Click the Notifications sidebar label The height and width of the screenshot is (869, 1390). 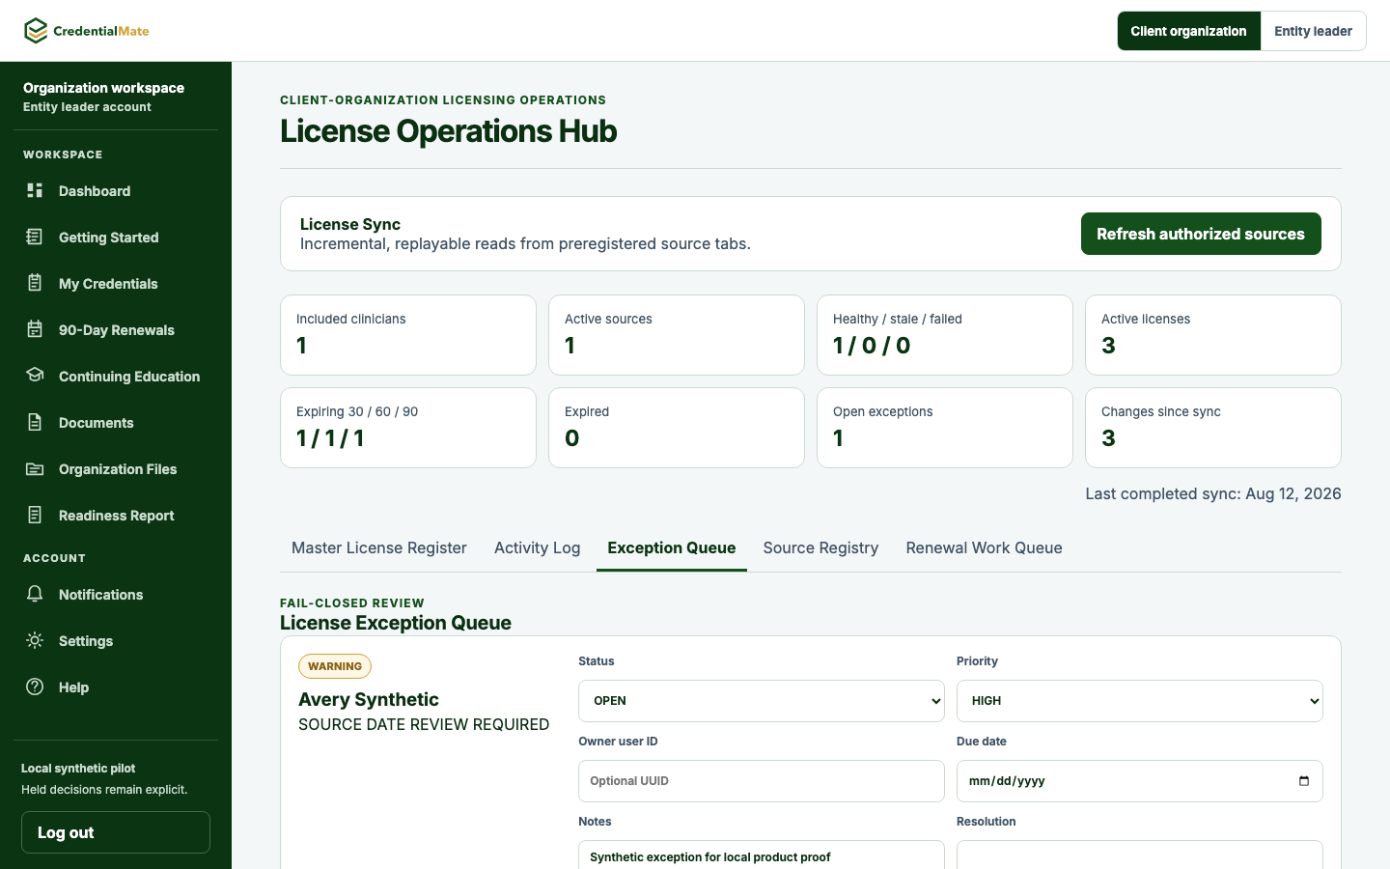click(100, 595)
